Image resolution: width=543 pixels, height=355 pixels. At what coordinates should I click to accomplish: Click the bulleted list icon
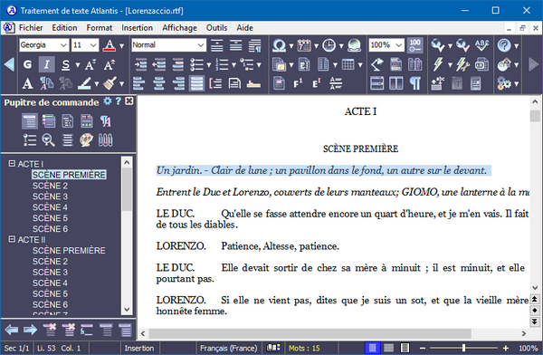[196, 64]
